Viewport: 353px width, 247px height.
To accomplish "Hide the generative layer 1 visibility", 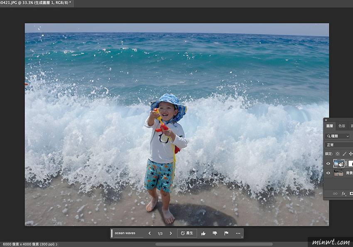I will (328, 164).
